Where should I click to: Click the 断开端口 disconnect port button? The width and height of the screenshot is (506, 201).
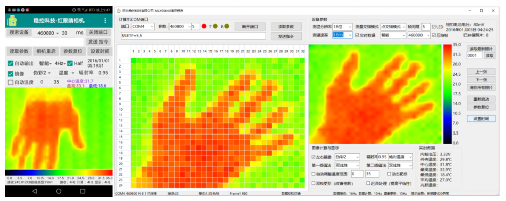[250, 26]
